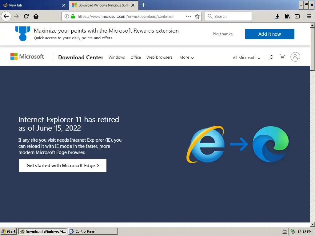Open the Firefox home page
This screenshot has height=236, width=315.
pyautogui.click(x=36, y=16)
